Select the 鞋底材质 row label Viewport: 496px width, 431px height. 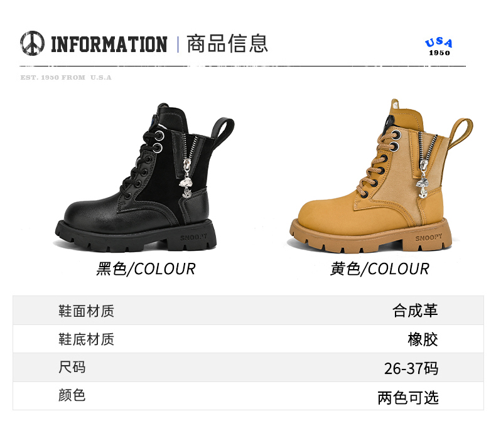click(x=86, y=339)
